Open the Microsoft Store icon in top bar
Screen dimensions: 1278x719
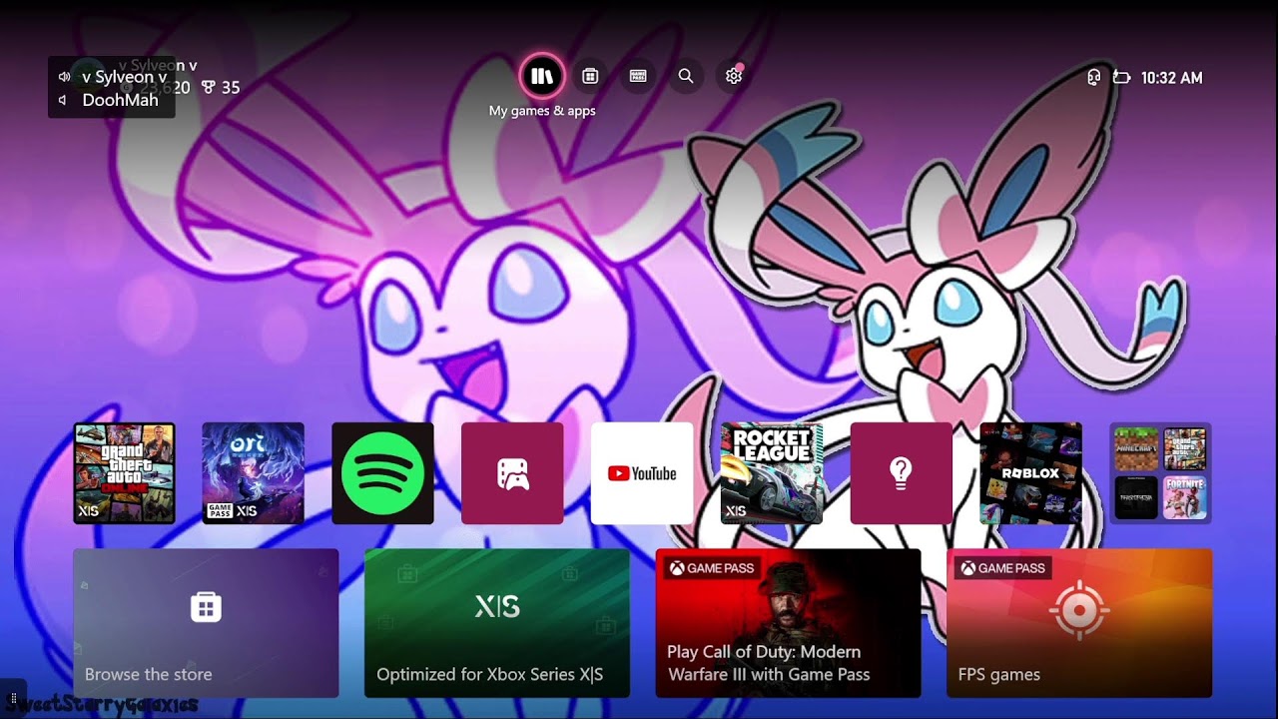(590, 76)
